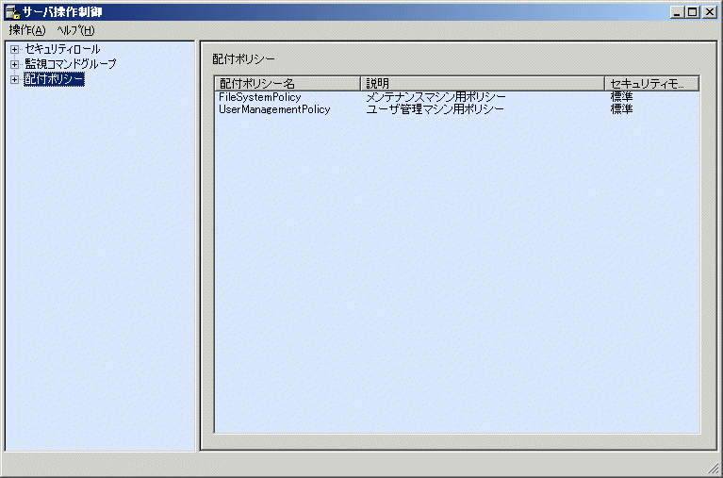
Task: Open the ヘルプ(H) menu
Action: click(75, 30)
